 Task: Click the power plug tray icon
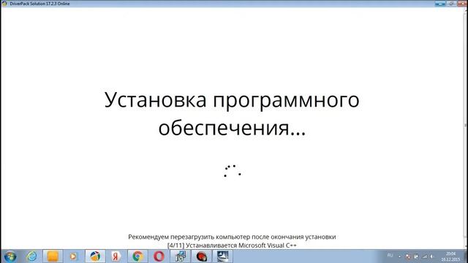click(416, 256)
